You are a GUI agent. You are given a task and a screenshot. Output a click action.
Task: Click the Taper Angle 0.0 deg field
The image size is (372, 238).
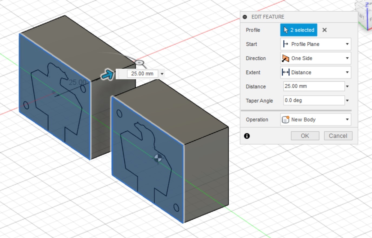tap(314, 100)
